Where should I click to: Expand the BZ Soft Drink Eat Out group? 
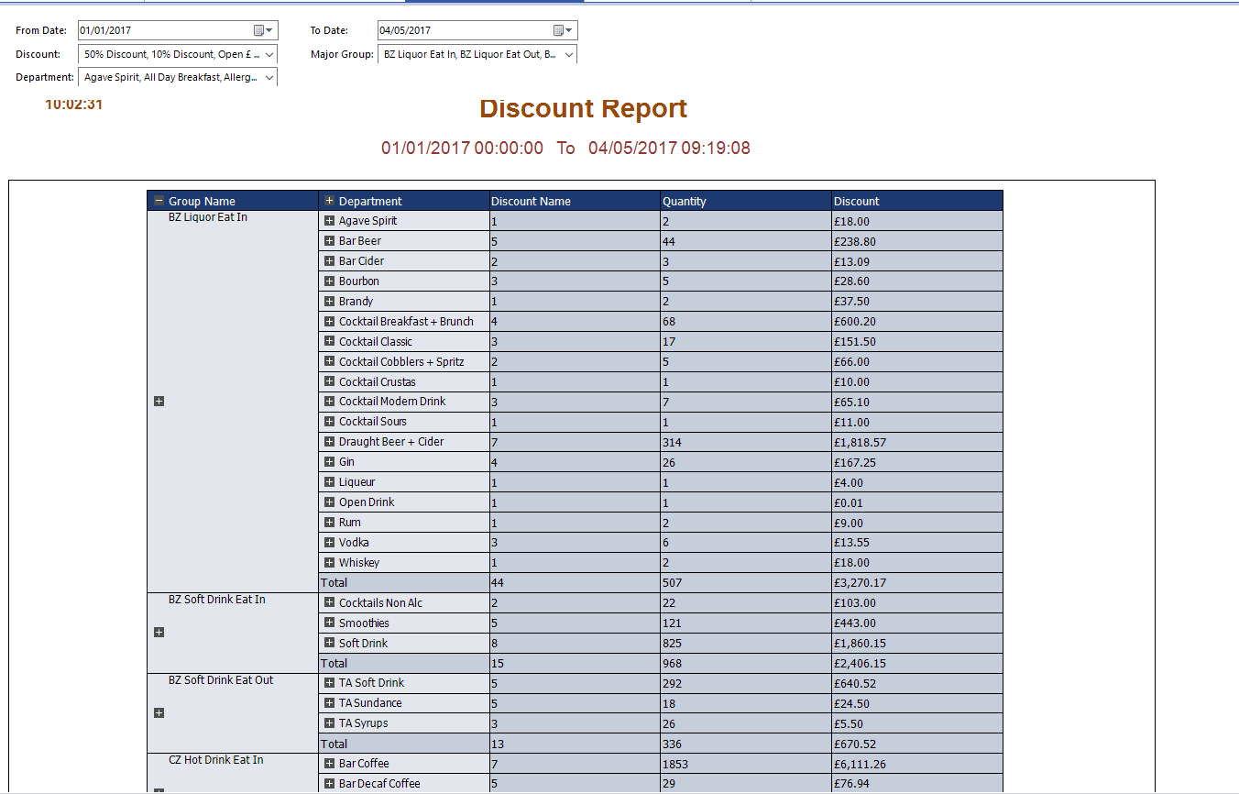click(159, 713)
